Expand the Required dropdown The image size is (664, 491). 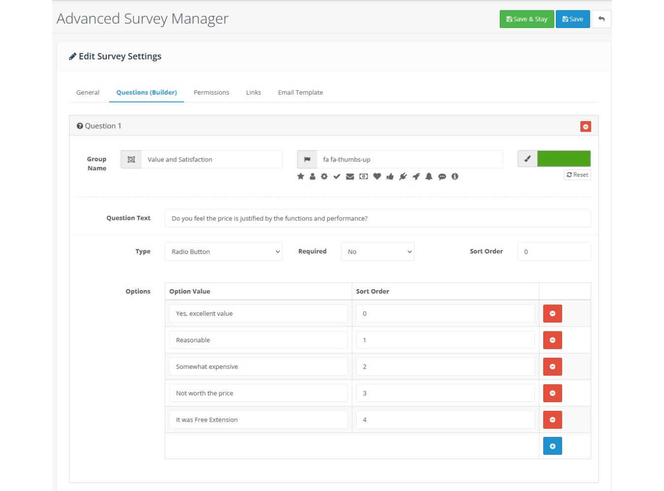(378, 252)
